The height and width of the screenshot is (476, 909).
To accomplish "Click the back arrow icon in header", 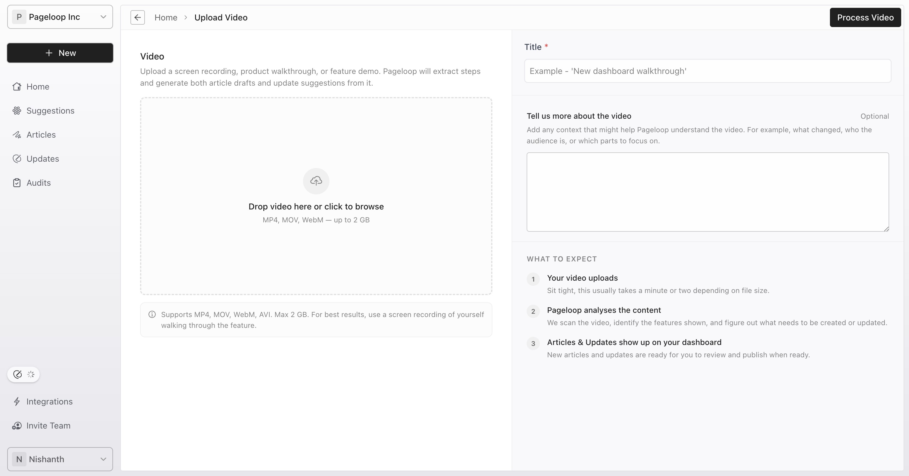I will coord(137,17).
